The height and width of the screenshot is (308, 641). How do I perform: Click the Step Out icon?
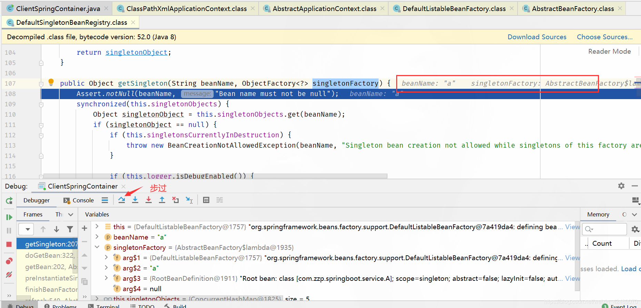pos(162,200)
